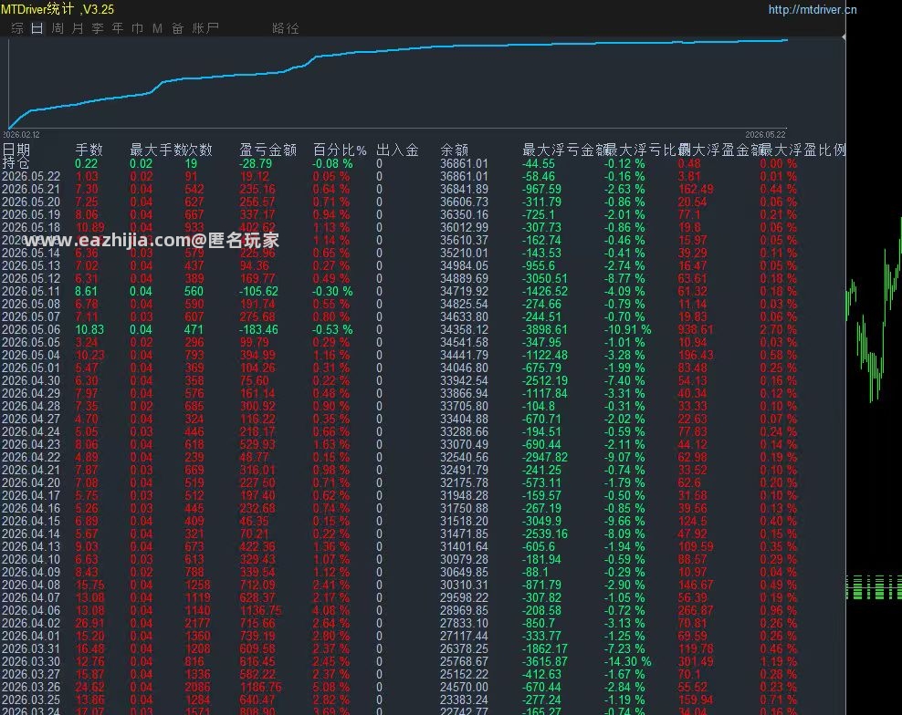902x715 pixels.
Task: Click the 百分比% column header
Action: 340,150
